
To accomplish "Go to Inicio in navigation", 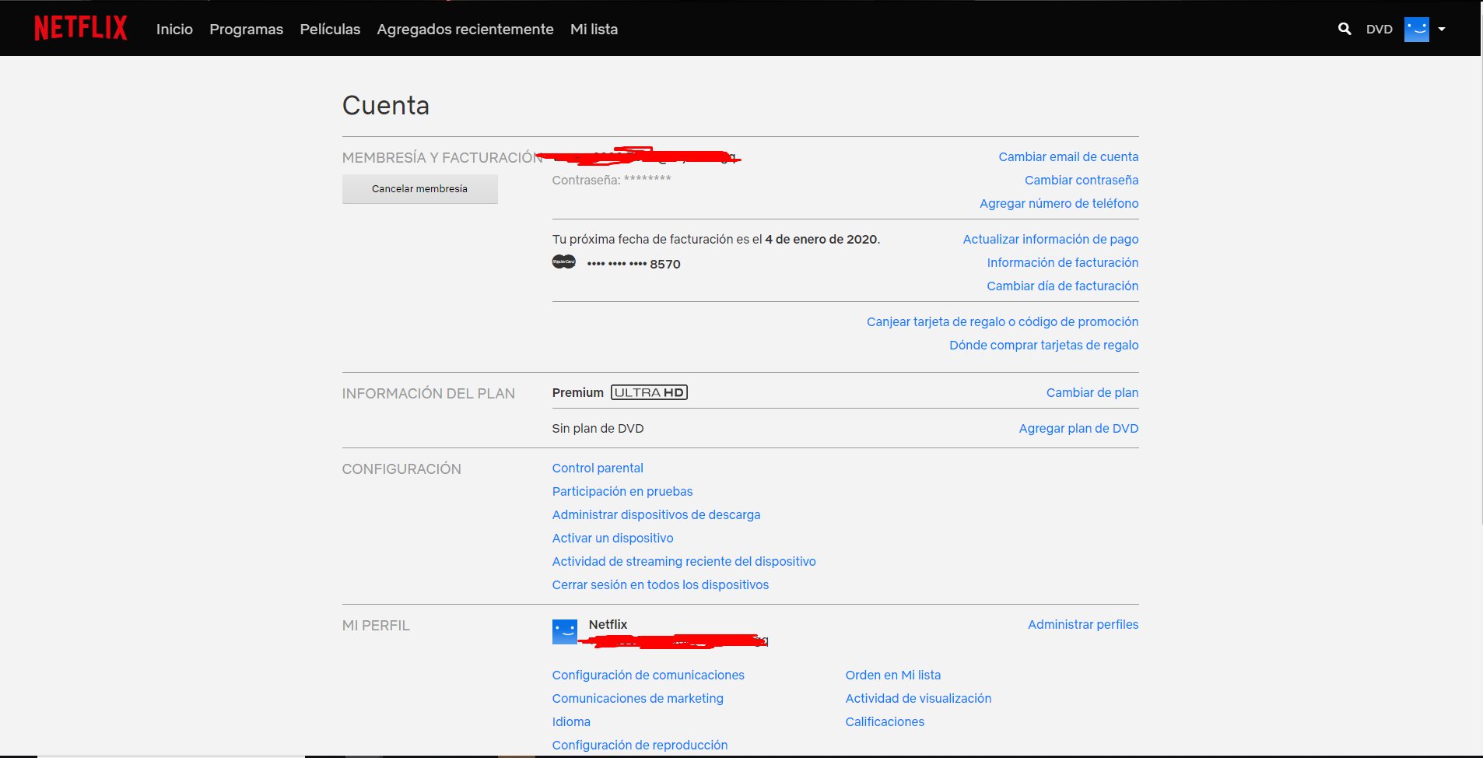I will pos(174,29).
